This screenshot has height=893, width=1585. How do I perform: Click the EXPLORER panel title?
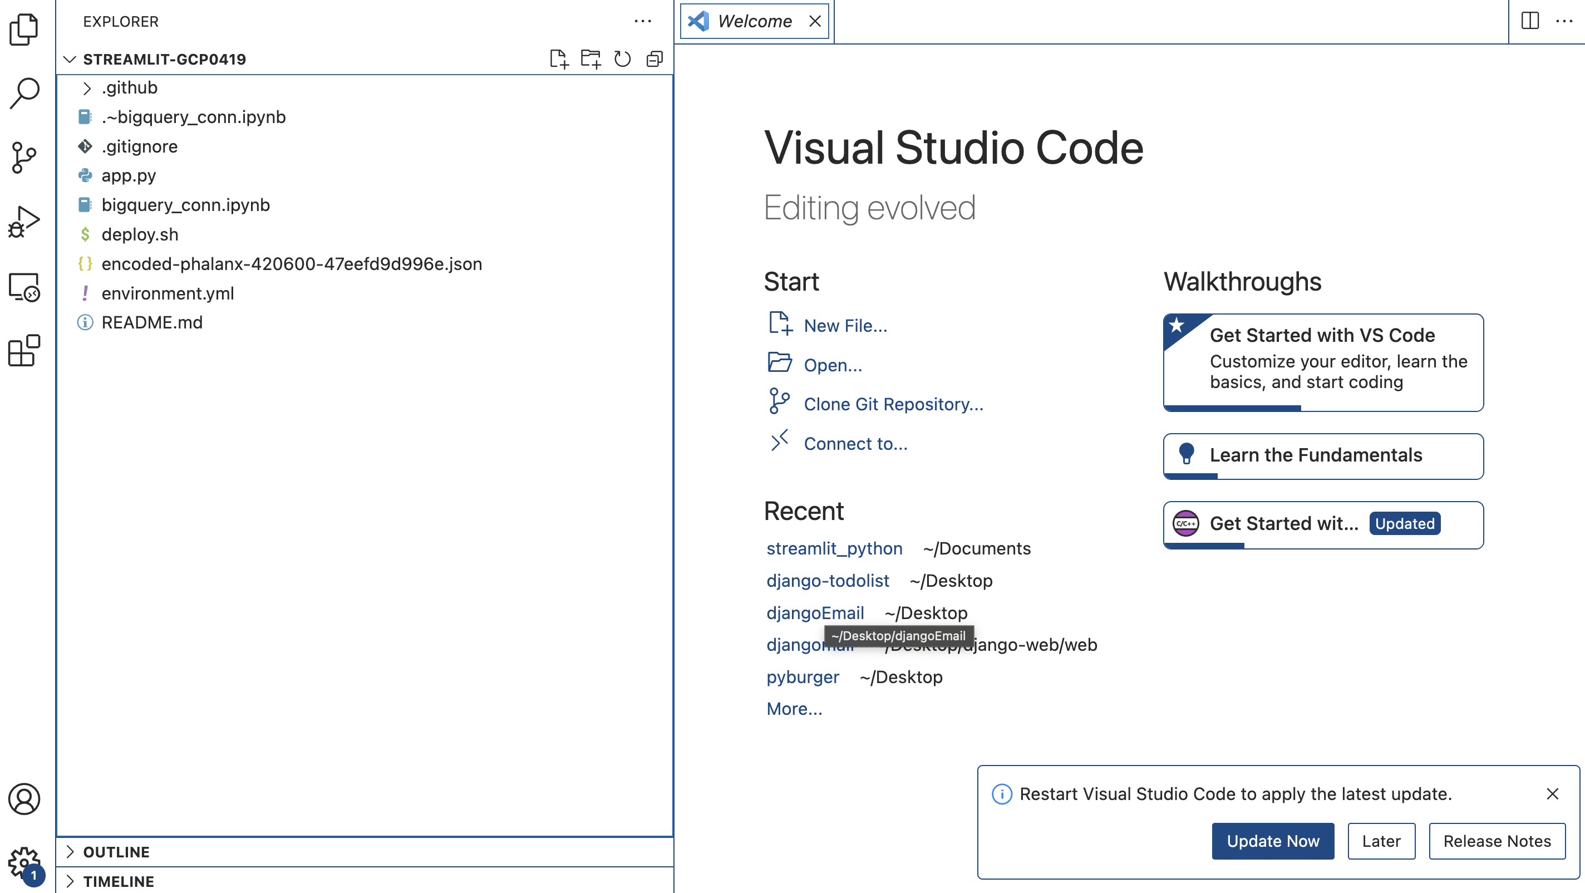(x=121, y=22)
